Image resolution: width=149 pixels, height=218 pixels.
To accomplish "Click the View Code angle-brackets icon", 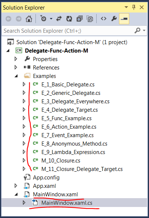I will point(104,19).
